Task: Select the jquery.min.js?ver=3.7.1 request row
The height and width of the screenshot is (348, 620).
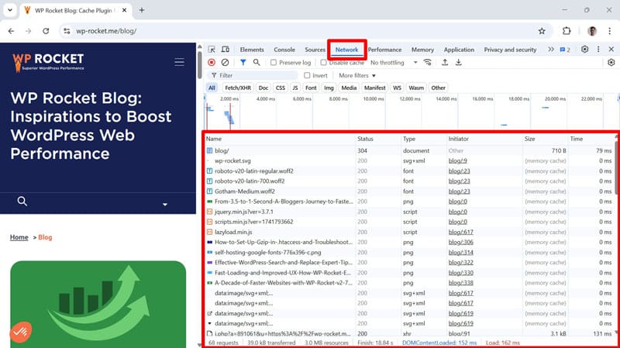Action: click(x=410, y=212)
